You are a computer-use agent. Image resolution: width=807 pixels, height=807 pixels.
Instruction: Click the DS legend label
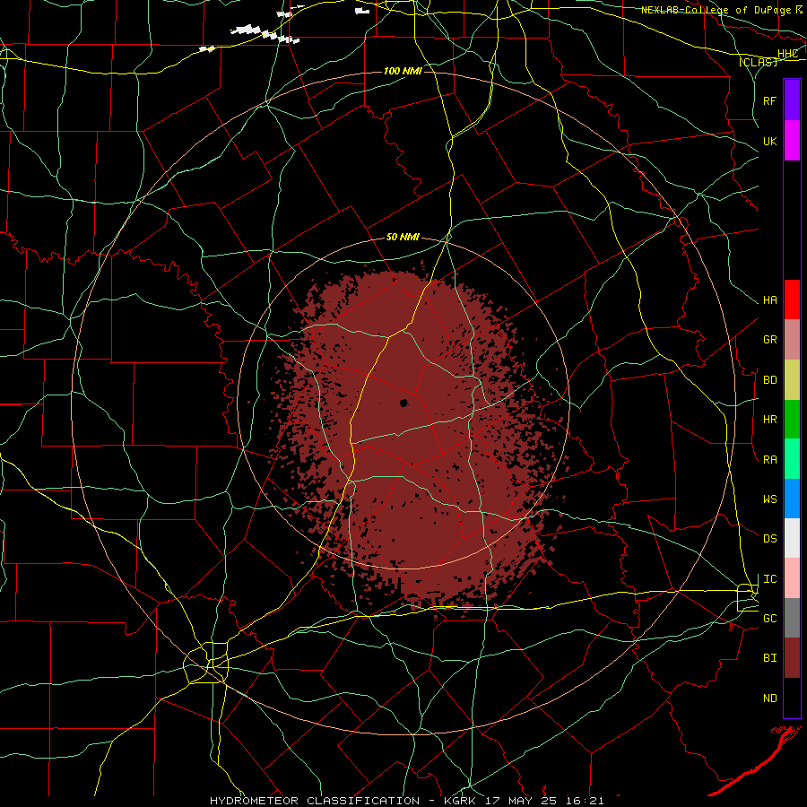tap(769, 538)
